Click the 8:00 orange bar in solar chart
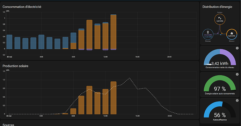The height and width of the screenshot is (126, 241). pyautogui.click(x=73, y=111)
